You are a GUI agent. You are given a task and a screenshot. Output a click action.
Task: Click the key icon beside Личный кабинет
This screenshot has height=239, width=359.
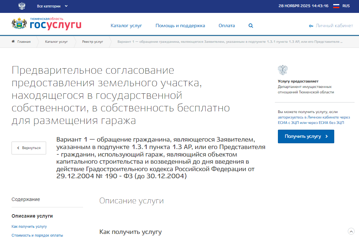click(311, 26)
